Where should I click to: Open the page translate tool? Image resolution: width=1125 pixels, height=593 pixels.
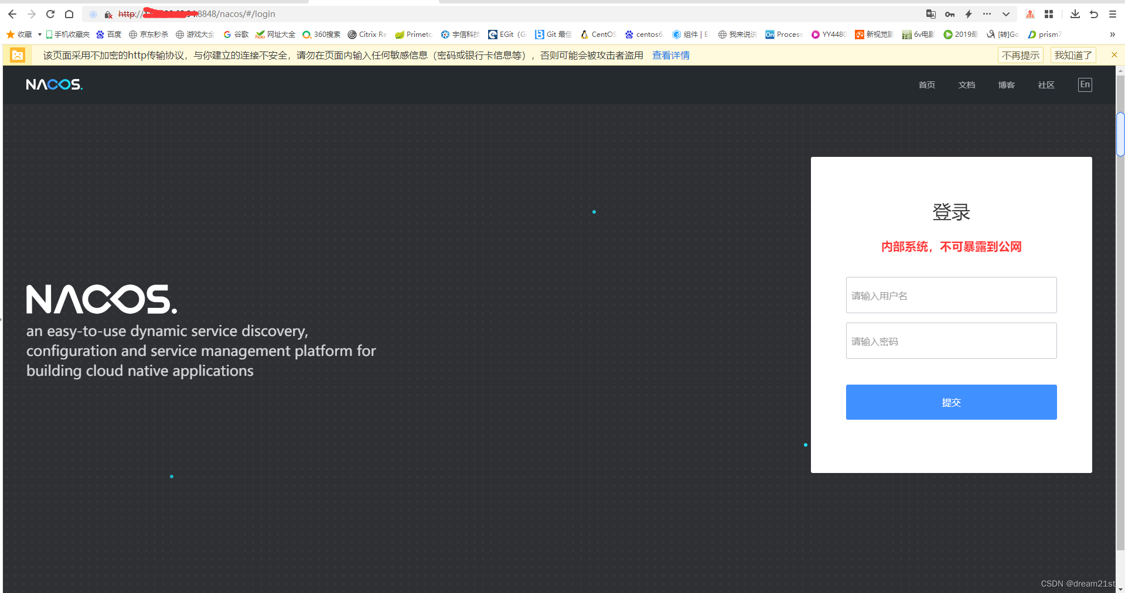pos(931,14)
